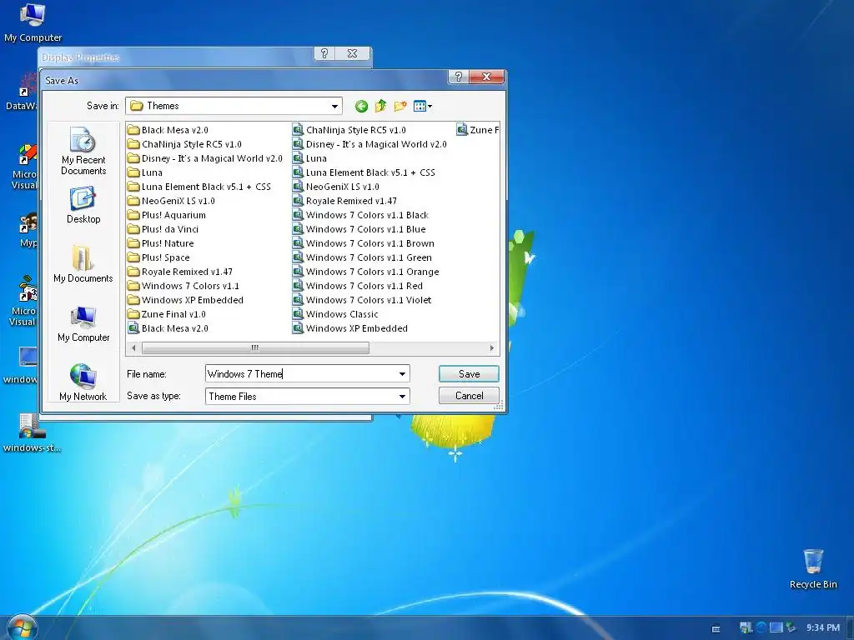Select the Disney Magical World theme file
Viewport: 854px width, 640px height.
click(369, 144)
